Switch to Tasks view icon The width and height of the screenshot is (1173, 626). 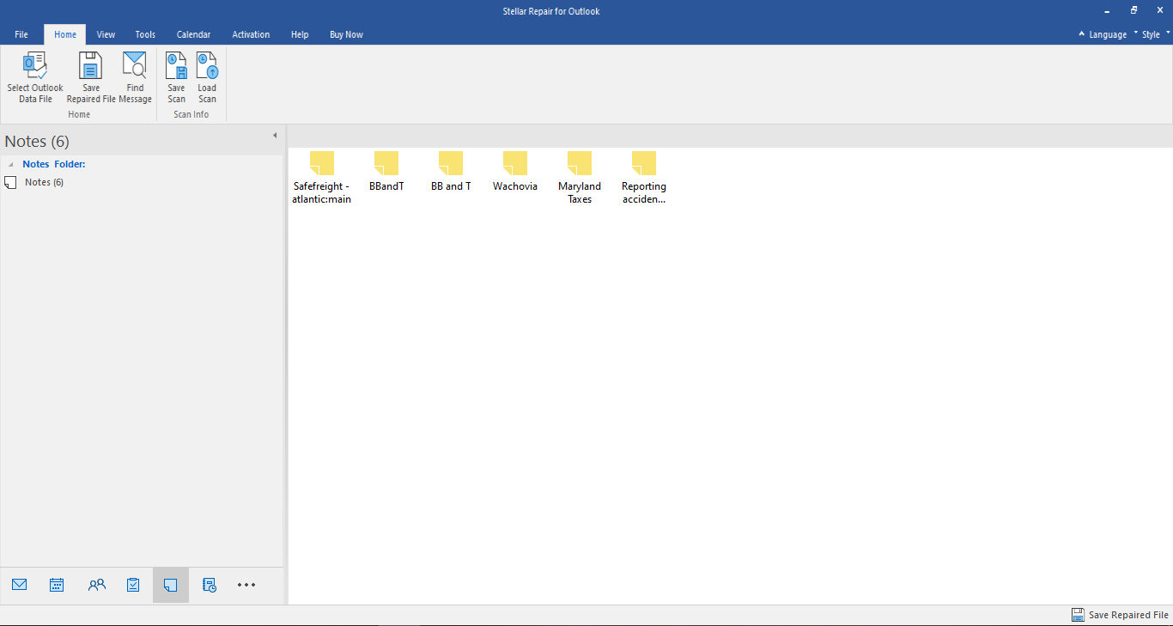(x=133, y=585)
